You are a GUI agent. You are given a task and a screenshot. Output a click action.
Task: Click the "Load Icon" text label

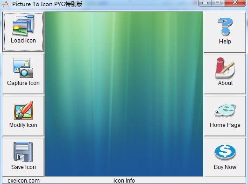coord(23,41)
